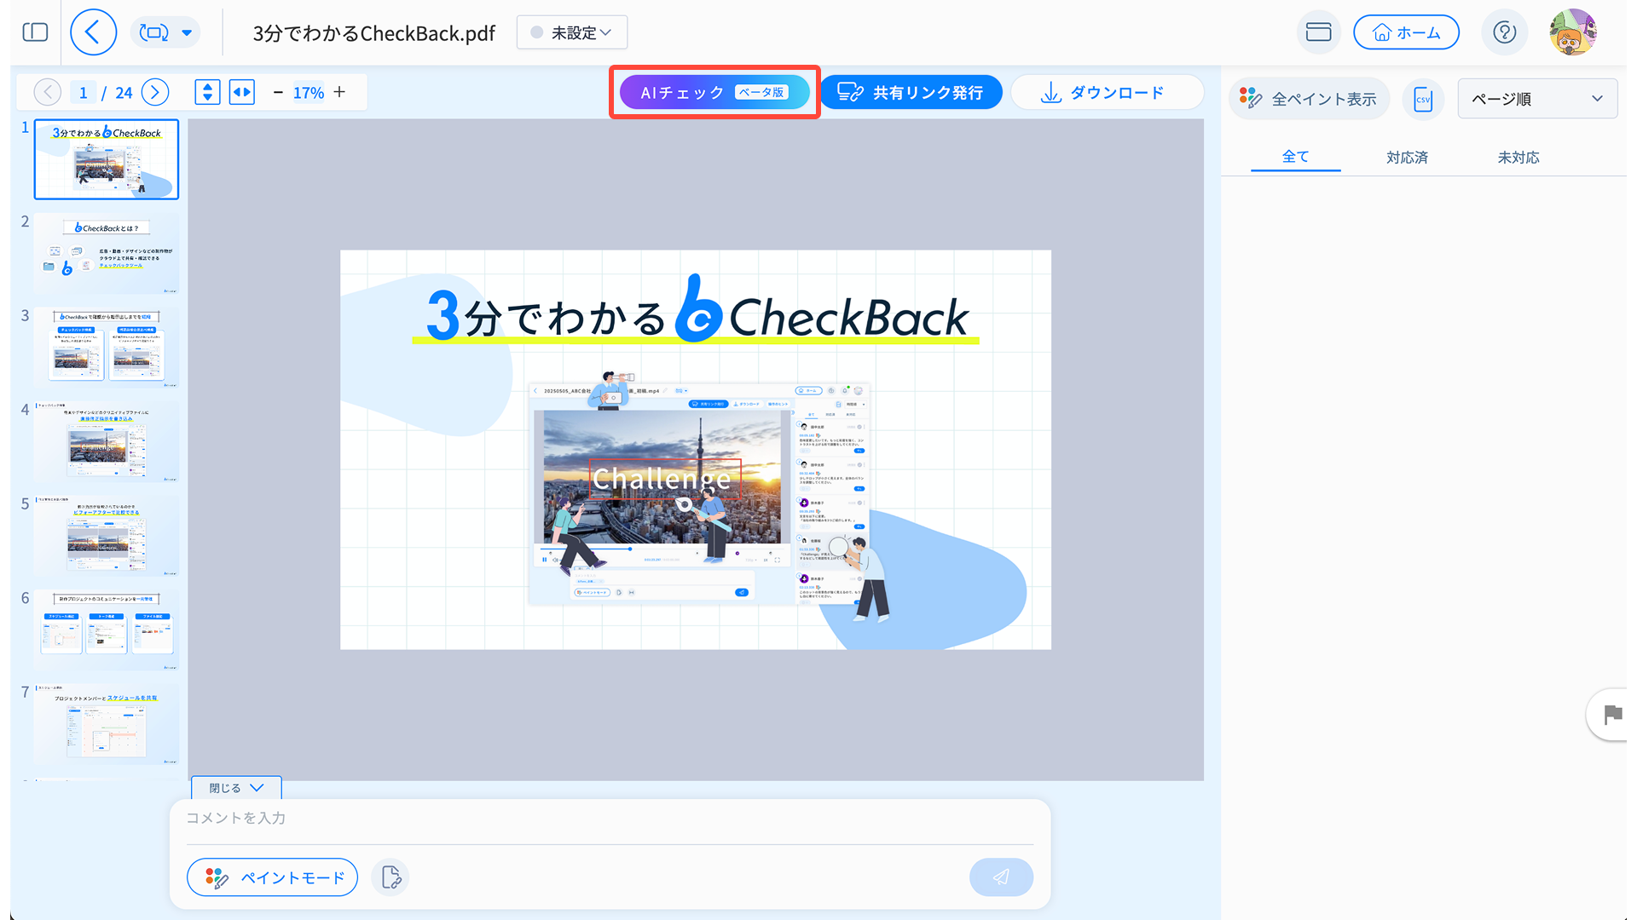The width and height of the screenshot is (1637, 920).
Task: Switch to the 対応済 tab
Action: [x=1406, y=157]
